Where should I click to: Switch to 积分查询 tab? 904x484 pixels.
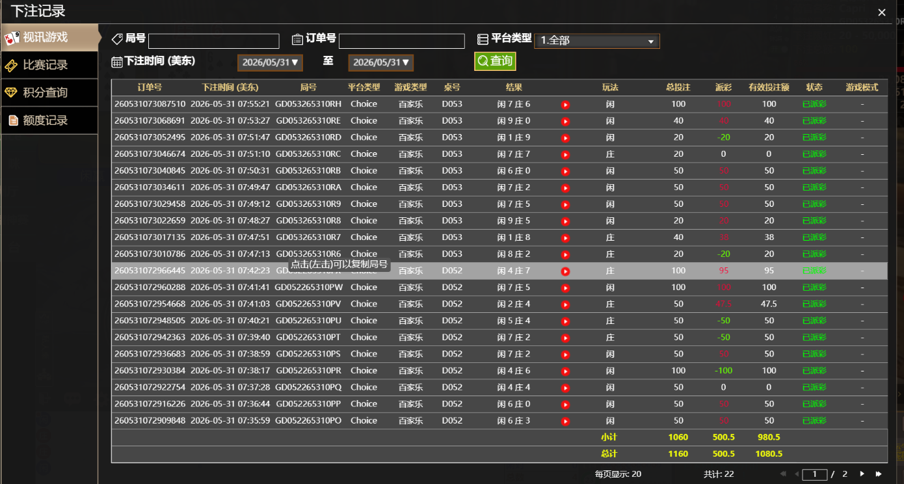[49, 92]
